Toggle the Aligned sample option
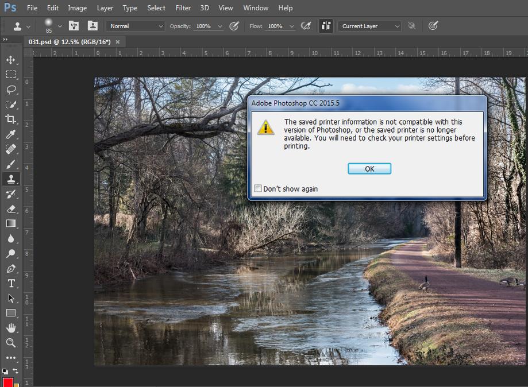The width and height of the screenshot is (528, 387). tap(326, 26)
